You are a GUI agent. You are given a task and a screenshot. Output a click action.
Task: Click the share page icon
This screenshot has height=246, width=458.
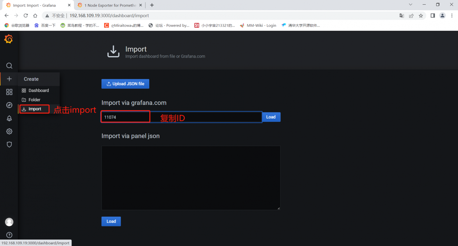coord(411,16)
